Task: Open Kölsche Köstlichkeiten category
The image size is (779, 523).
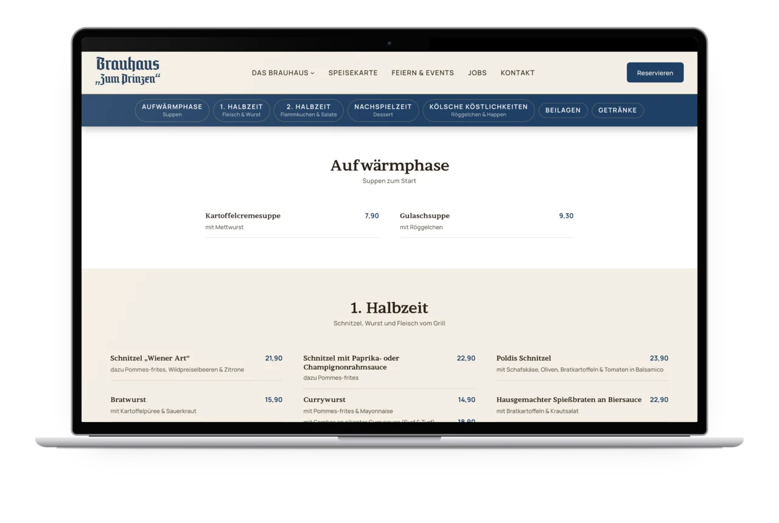Action: (478, 110)
